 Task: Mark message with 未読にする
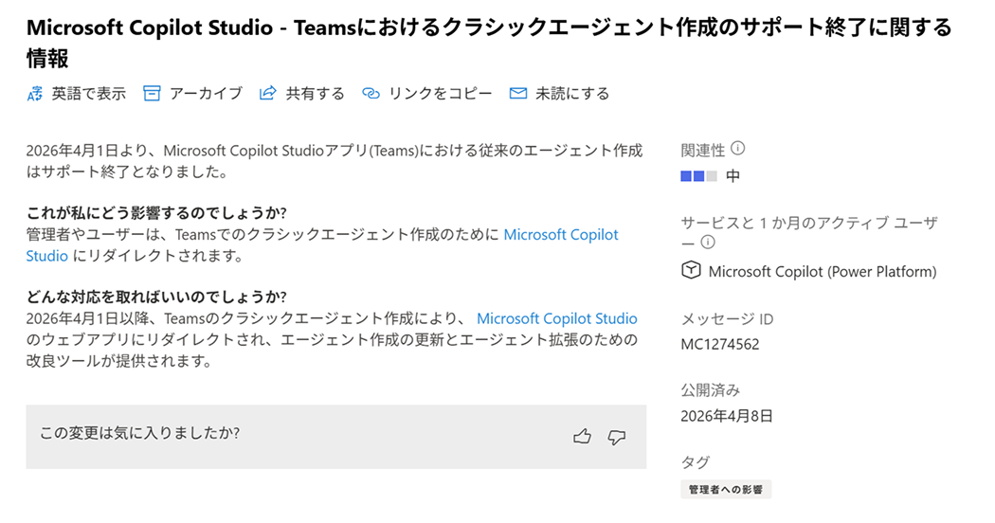[571, 94]
